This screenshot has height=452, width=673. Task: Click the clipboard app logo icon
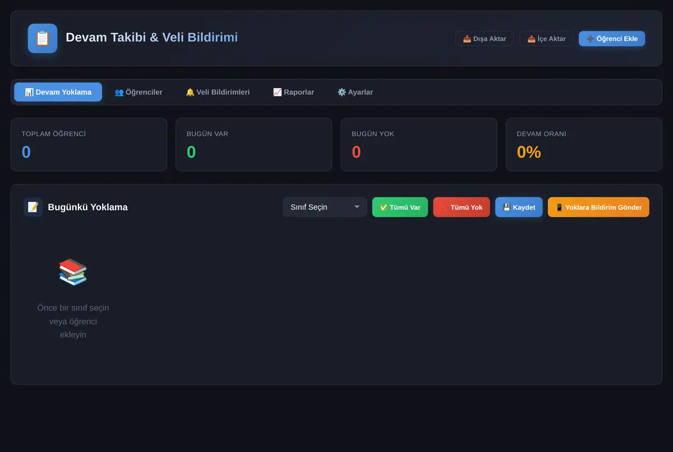(43, 38)
